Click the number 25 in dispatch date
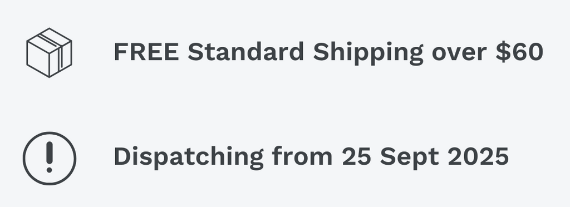The image size is (570, 207). 357,157
